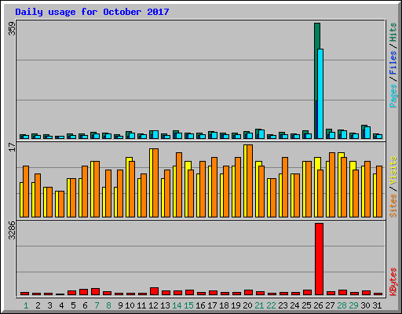Click day 31 on the x-axis

coord(377,305)
